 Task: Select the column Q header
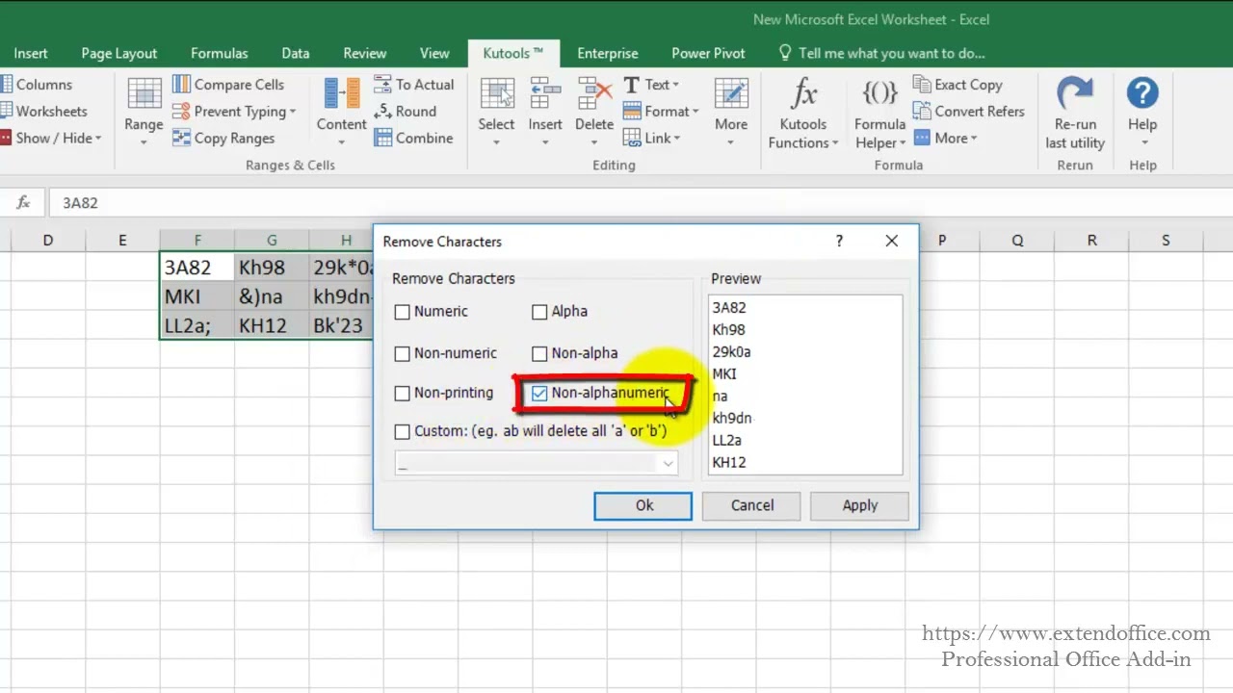click(1017, 241)
